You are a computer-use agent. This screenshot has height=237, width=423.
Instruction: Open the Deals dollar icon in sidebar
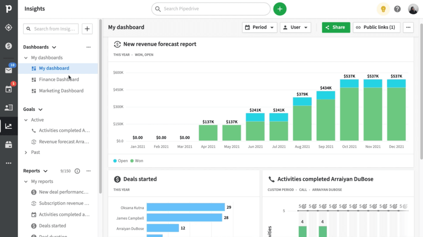(9, 46)
